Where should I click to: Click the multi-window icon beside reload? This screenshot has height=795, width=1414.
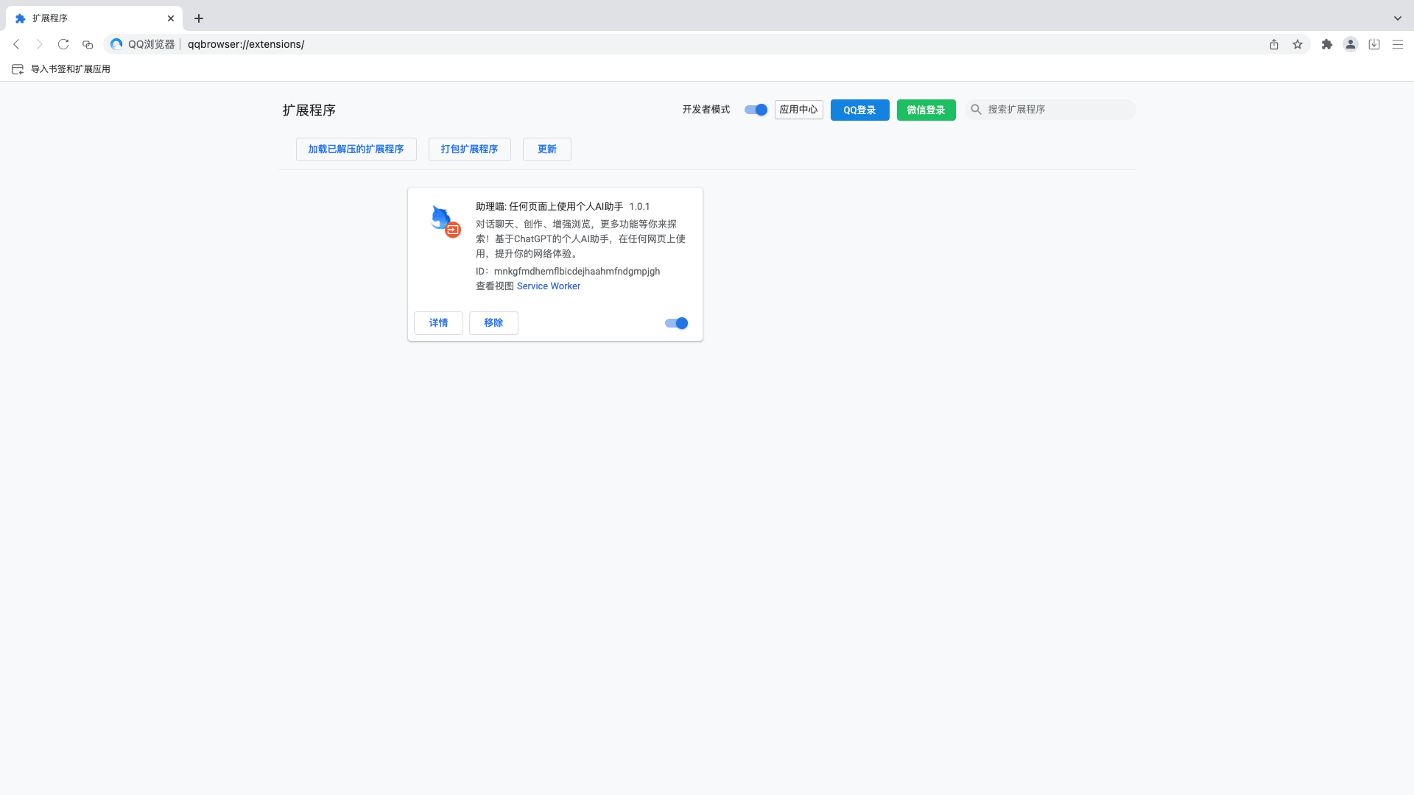pyautogui.click(x=88, y=44)
